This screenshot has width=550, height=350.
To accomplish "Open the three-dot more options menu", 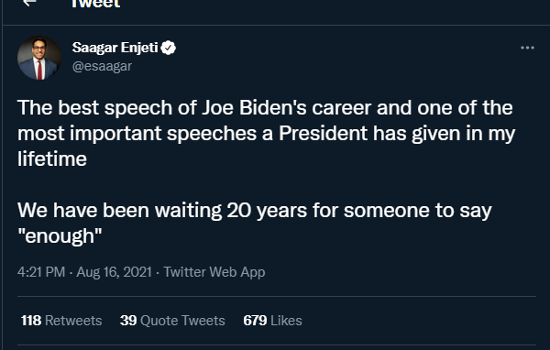I will click(x=527, y=48).
